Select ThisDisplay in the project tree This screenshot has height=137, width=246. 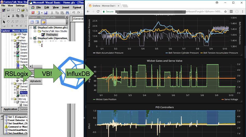pyautogui.click(x=52, y=35)
